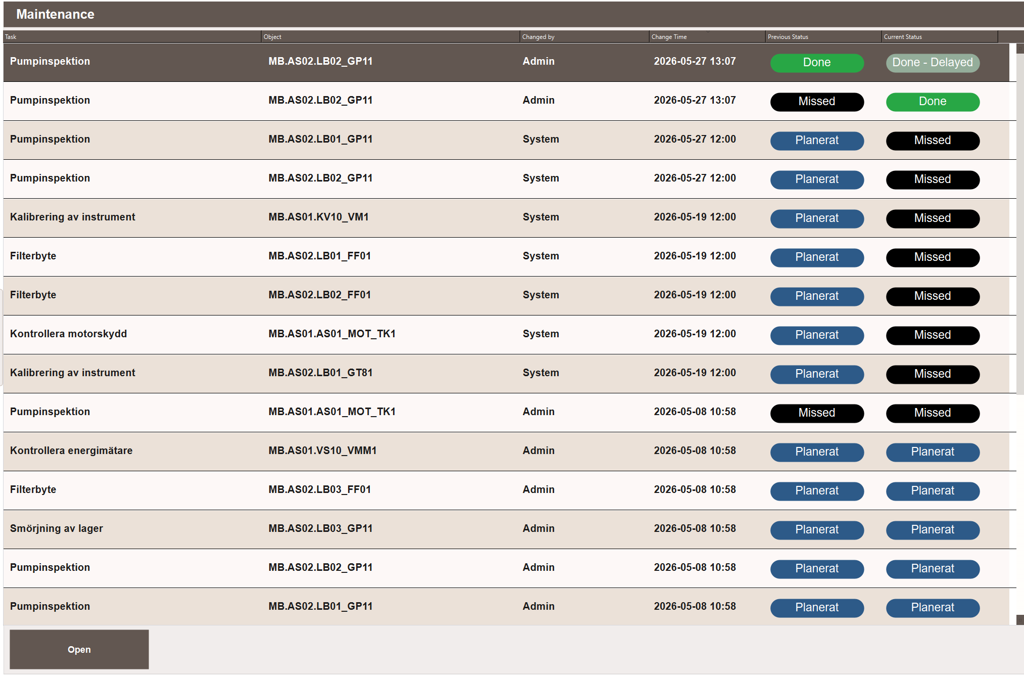
Task: Select Kalibrering av instrument for KV10_VM1
Action: click(73, 217)
